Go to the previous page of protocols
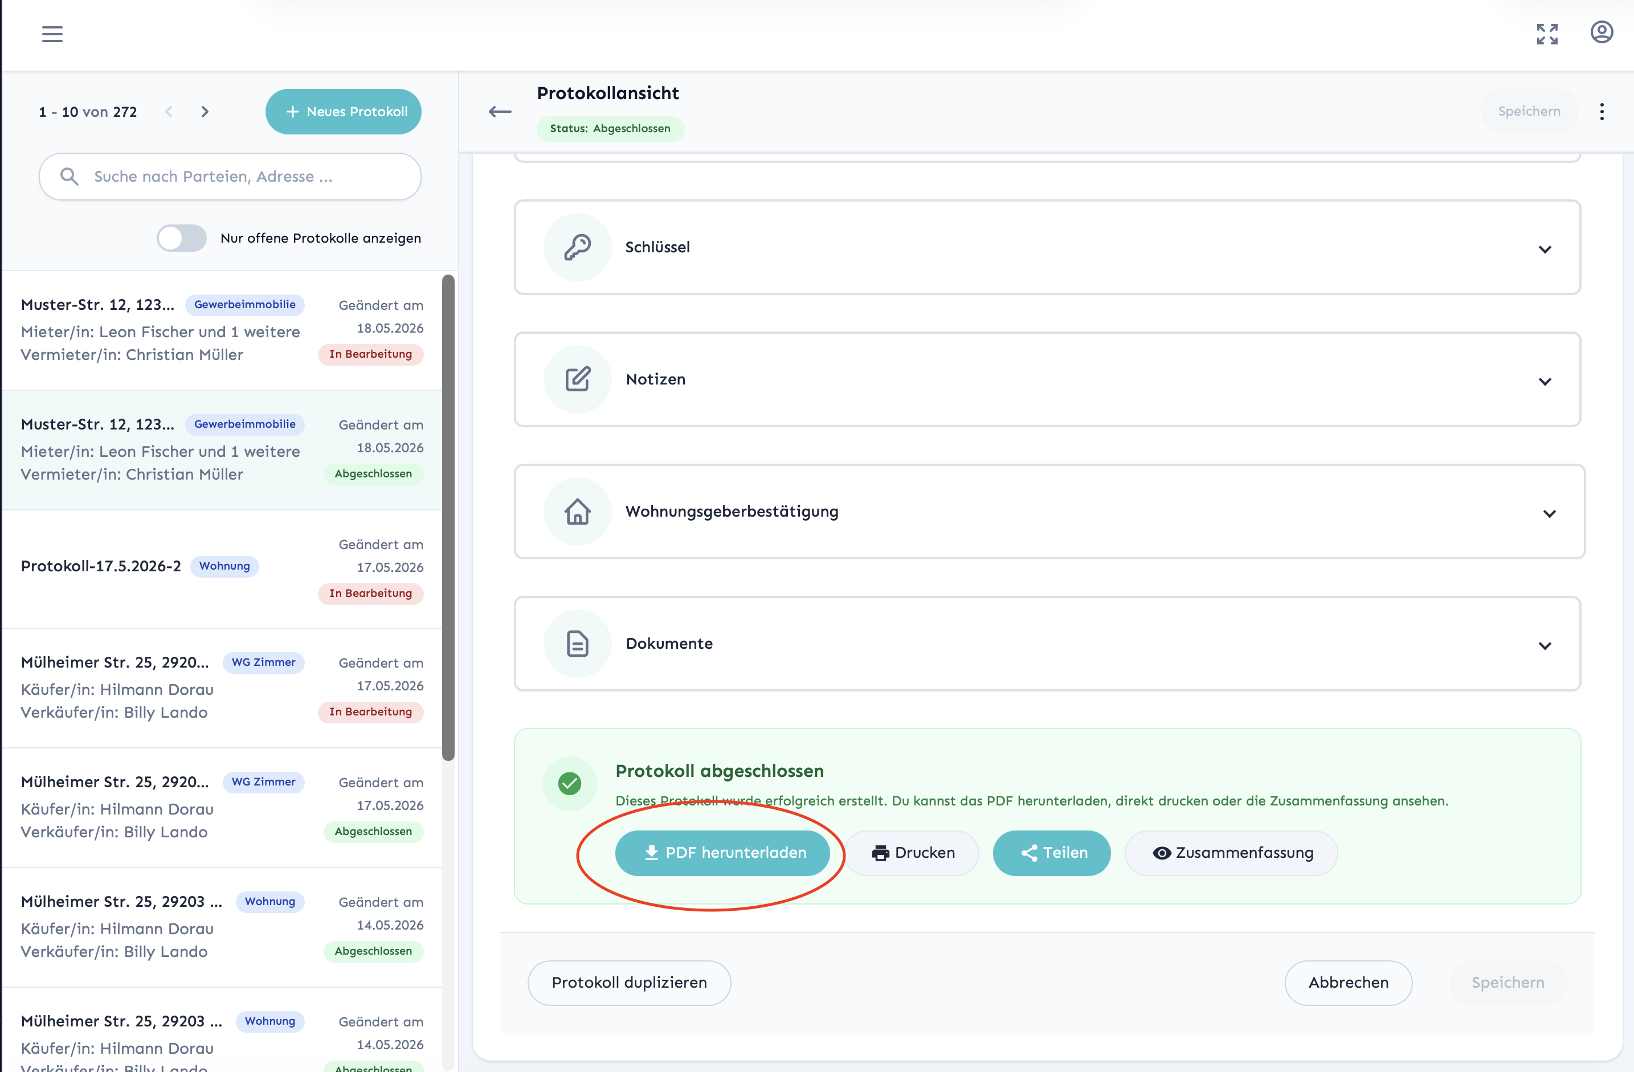The width and height of the screenshot is (1634, 1072). (169, 111)
